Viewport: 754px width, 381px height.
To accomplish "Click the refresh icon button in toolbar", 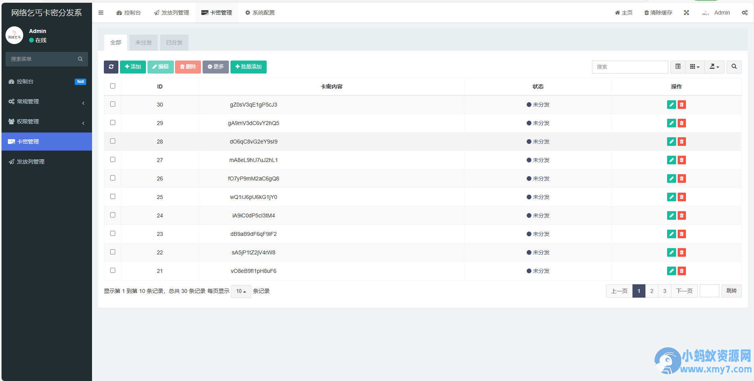I will point(111,67).
